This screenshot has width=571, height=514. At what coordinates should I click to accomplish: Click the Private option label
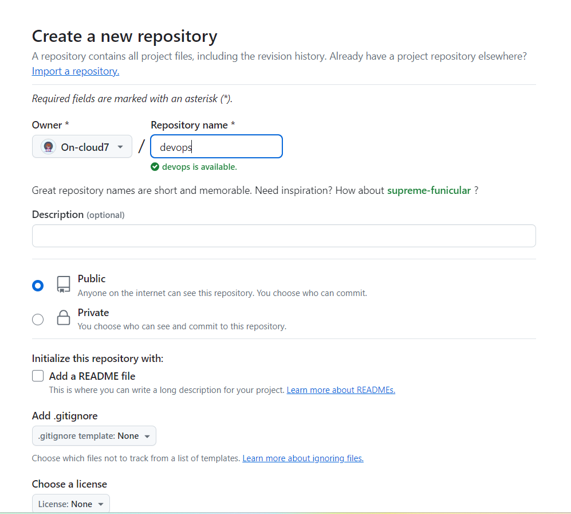(x=93, y=313)
